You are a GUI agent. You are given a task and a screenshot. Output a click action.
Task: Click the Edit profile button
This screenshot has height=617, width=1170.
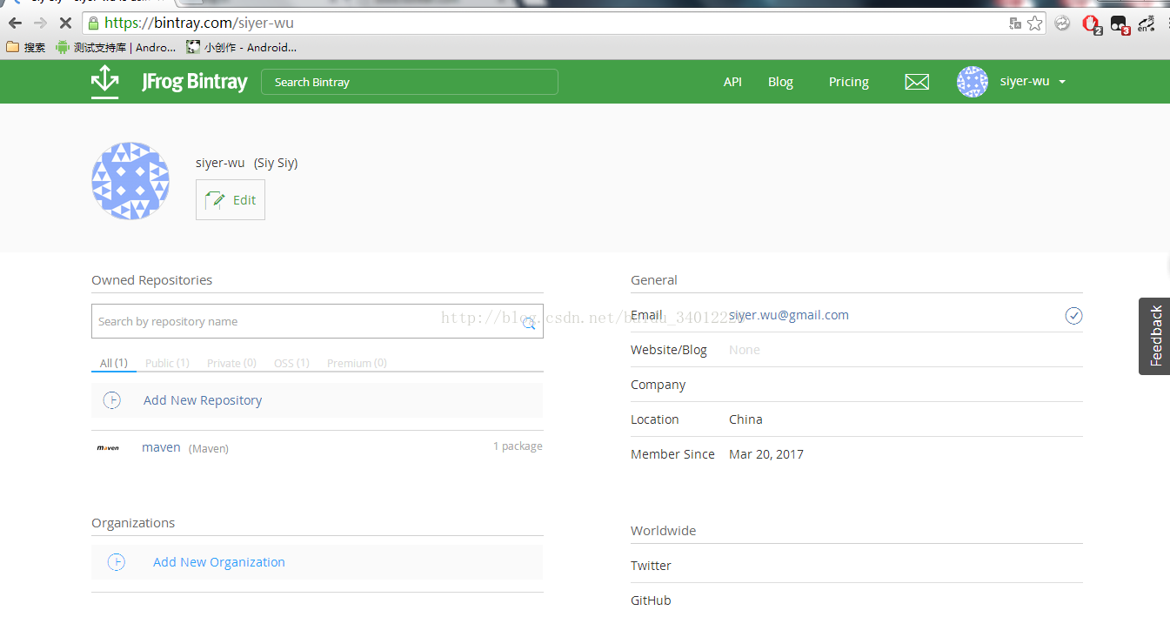[x=231, y=200]
